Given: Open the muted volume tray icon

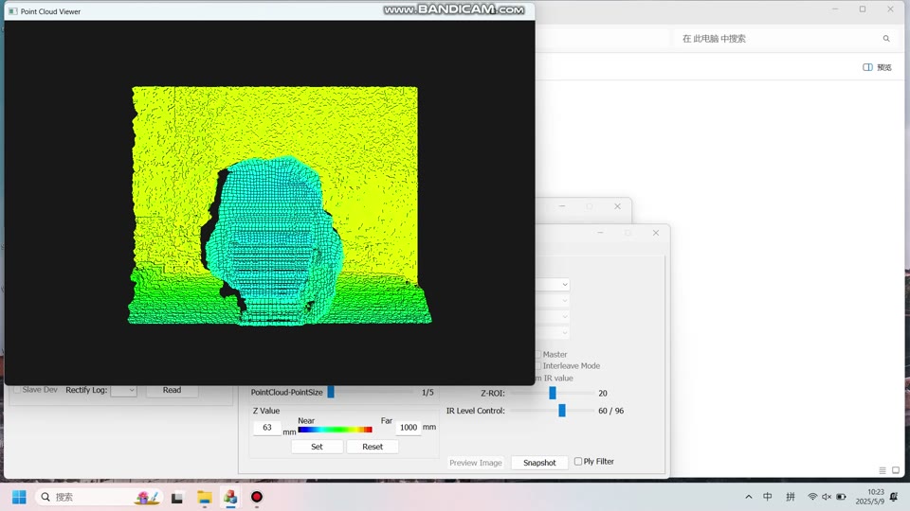Looking at the screenshot, I should [827, 497].
